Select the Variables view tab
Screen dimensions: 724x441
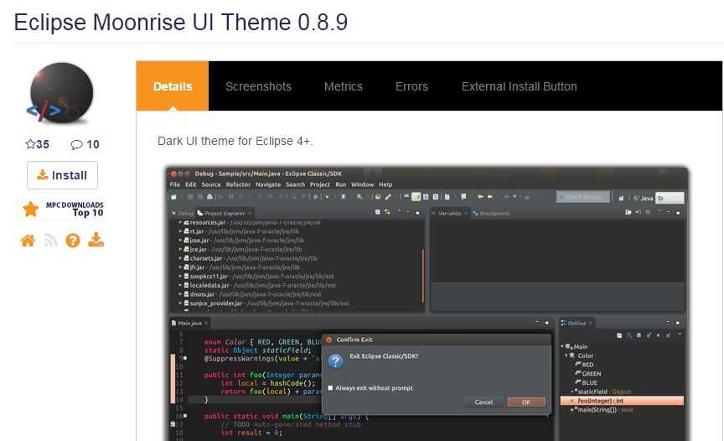click(x=449, y=213)
